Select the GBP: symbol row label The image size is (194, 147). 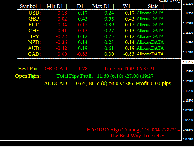click(35, 19)
